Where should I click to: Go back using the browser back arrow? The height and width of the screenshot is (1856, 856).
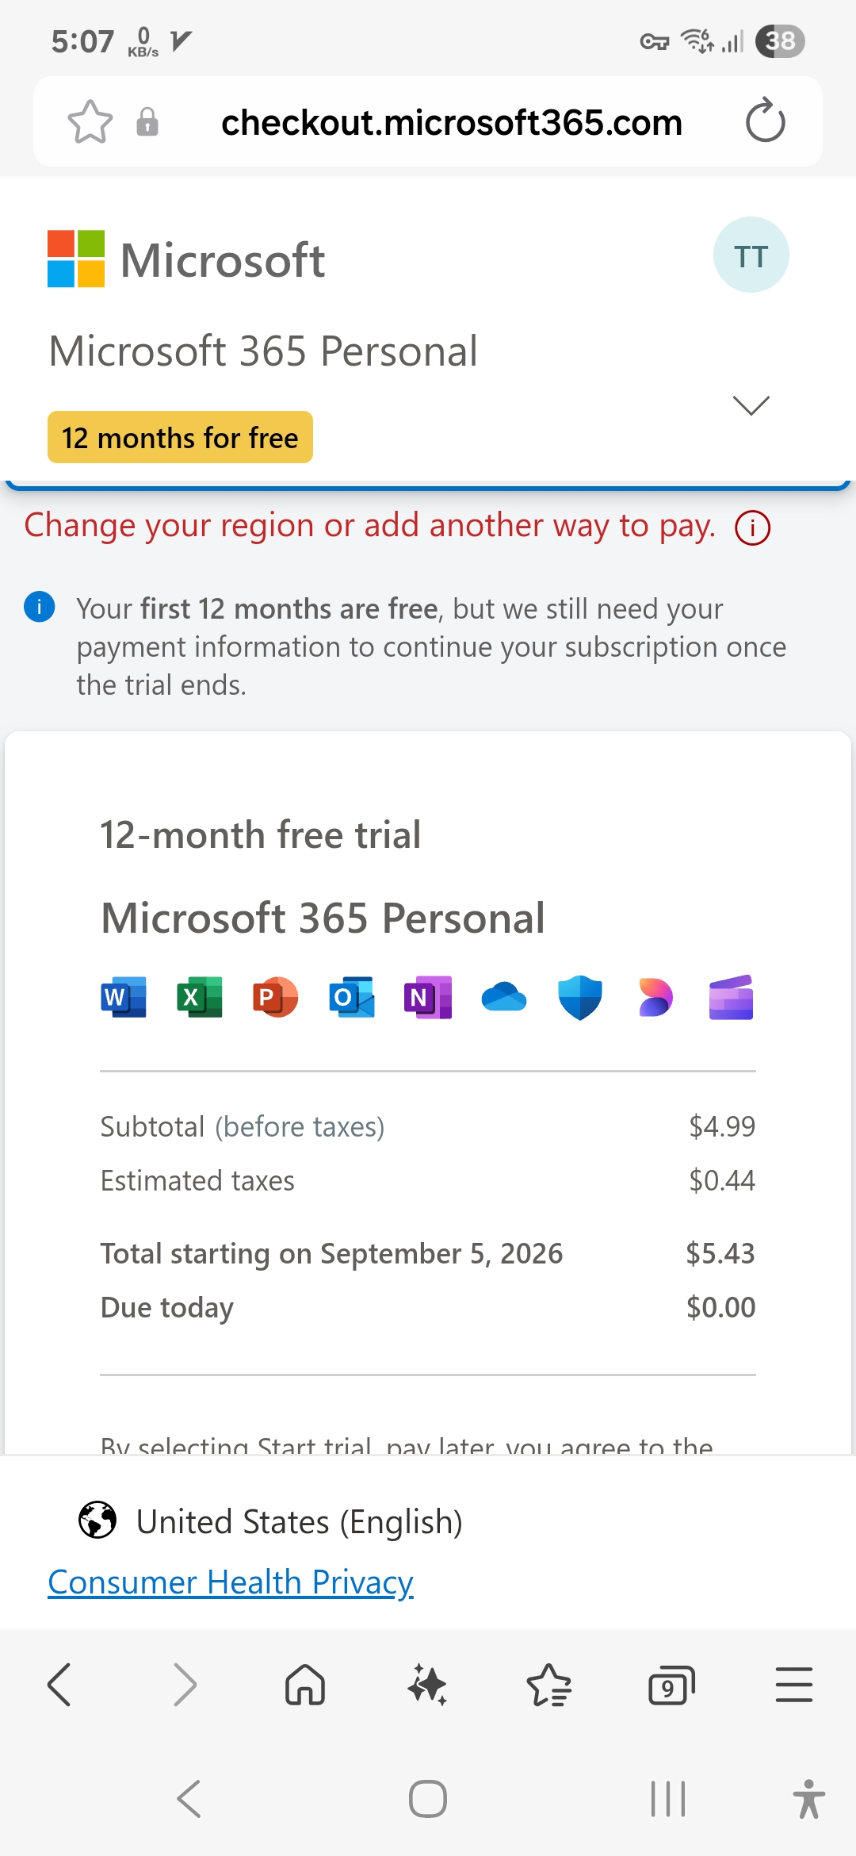click(60, 1685)
